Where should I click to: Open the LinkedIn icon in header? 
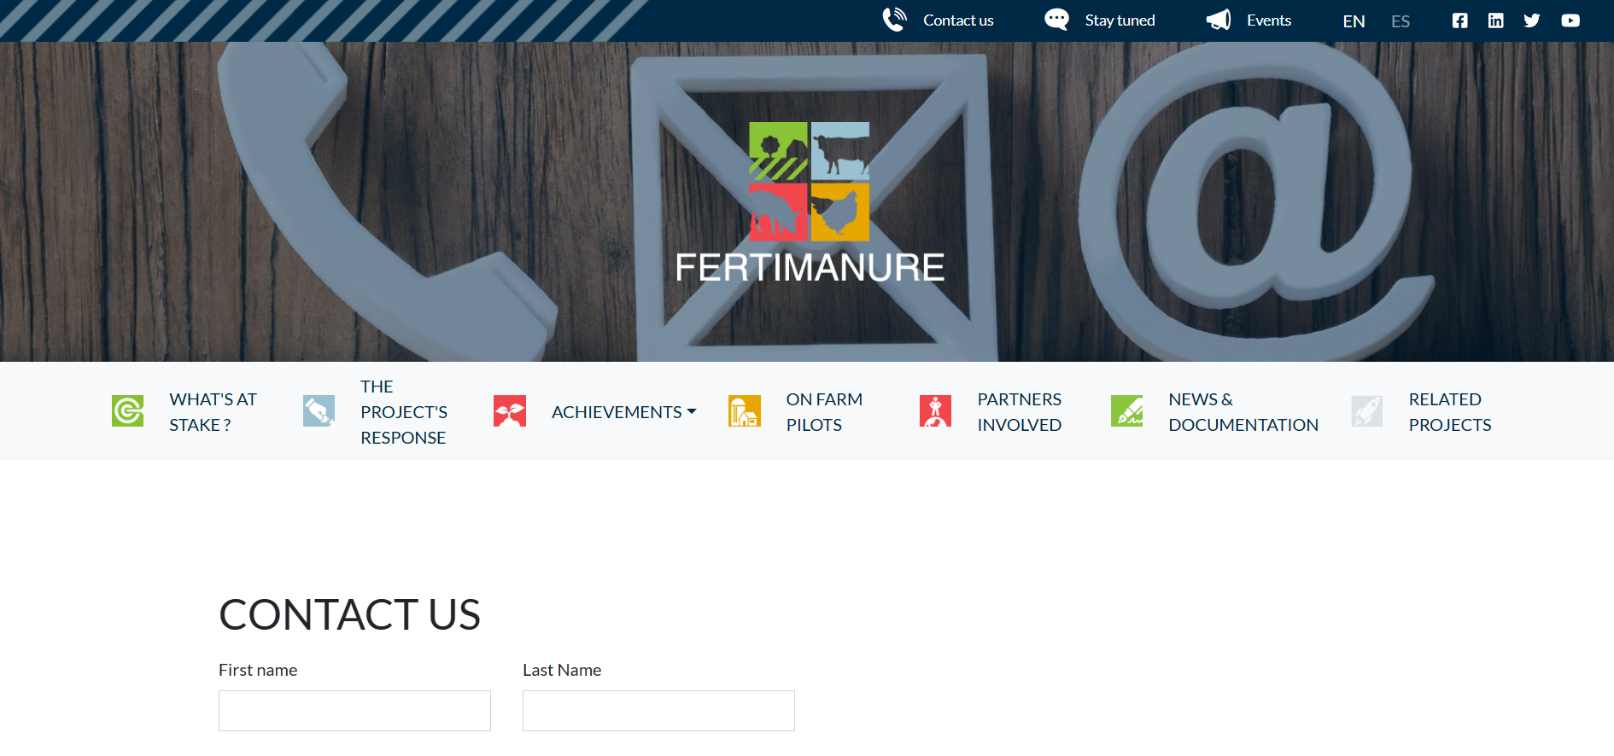point(1495,20)
